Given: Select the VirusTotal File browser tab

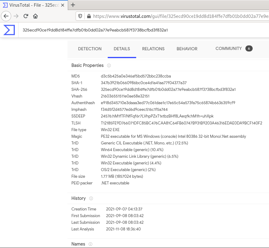Looking at the screenshot, I should [x=34, y=5].
